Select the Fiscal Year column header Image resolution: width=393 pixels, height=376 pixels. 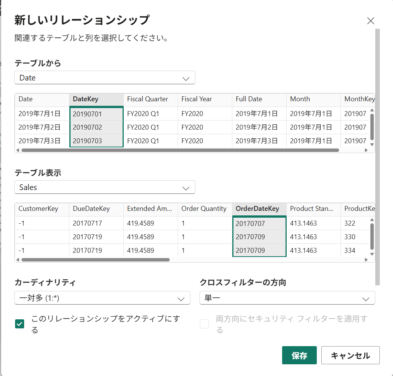(x=205, y=99)
